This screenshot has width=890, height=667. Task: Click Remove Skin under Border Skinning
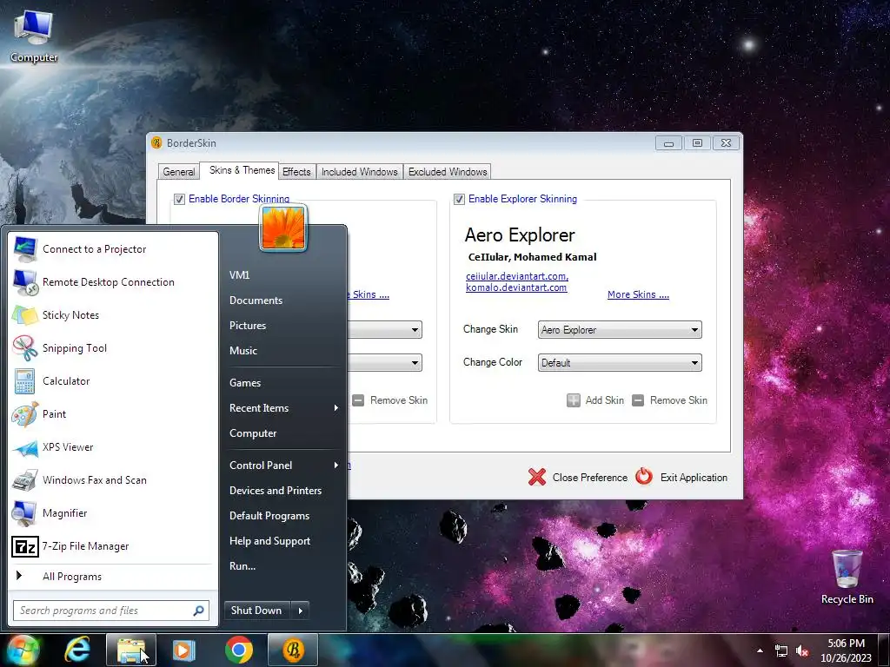pyautogui.click(x=390, y=400)
